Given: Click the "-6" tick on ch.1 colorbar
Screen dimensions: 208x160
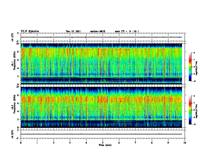Looking at the screenshot, I should pos(194,53).
